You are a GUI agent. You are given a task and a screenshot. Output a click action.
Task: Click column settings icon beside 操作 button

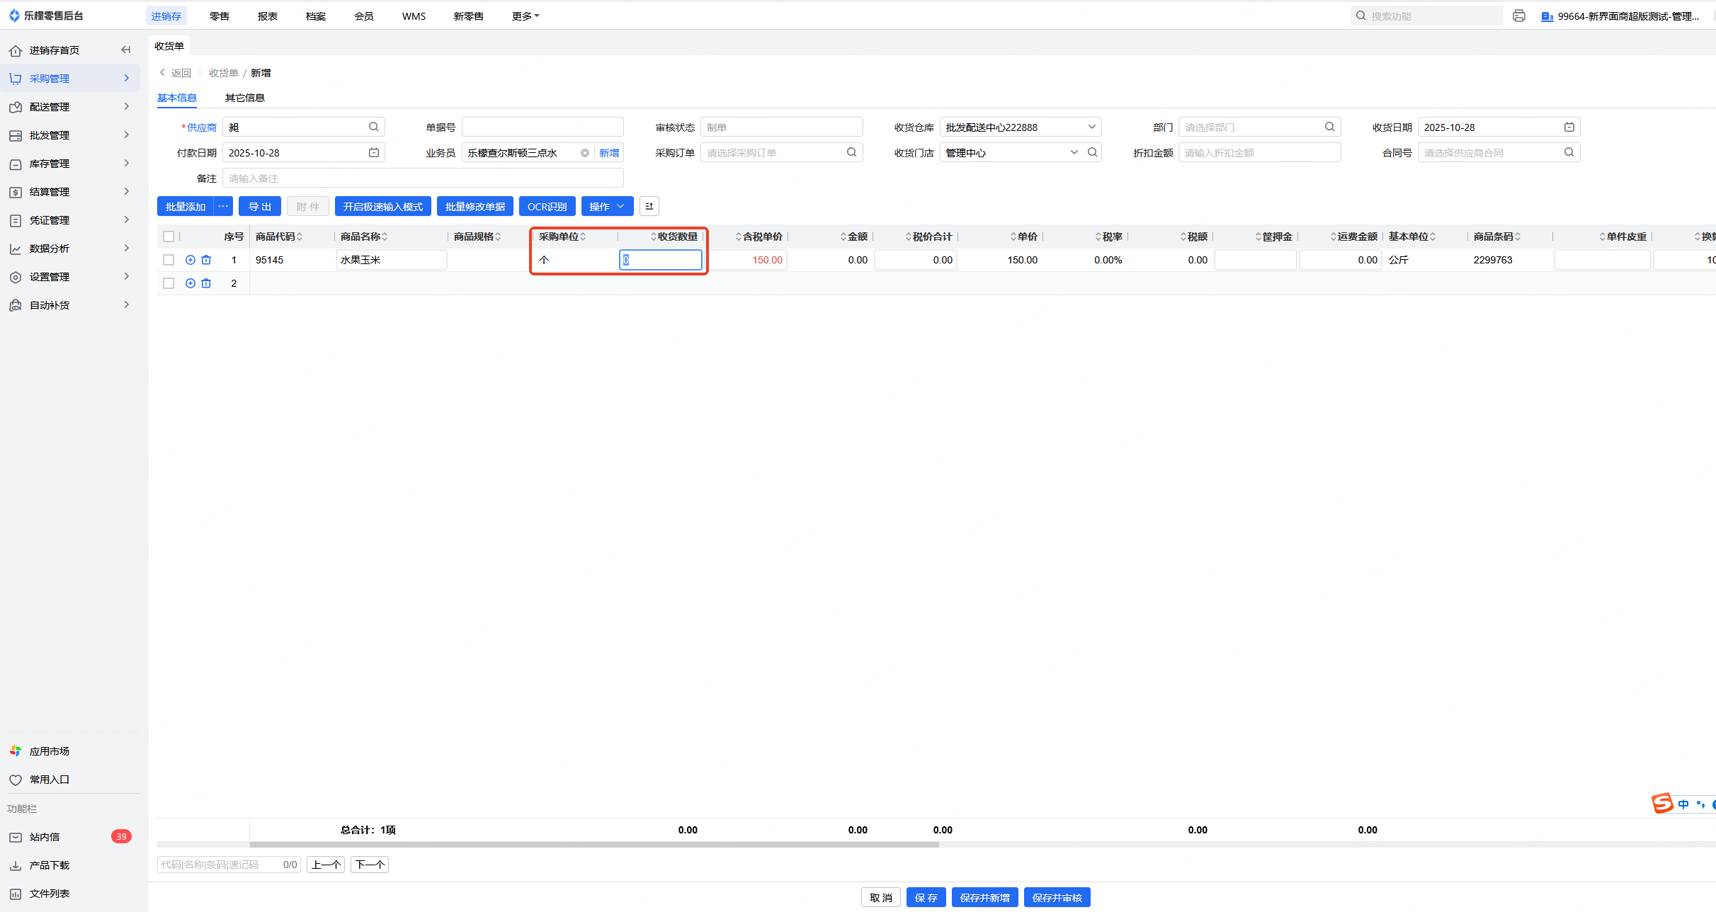click(649, 206)
